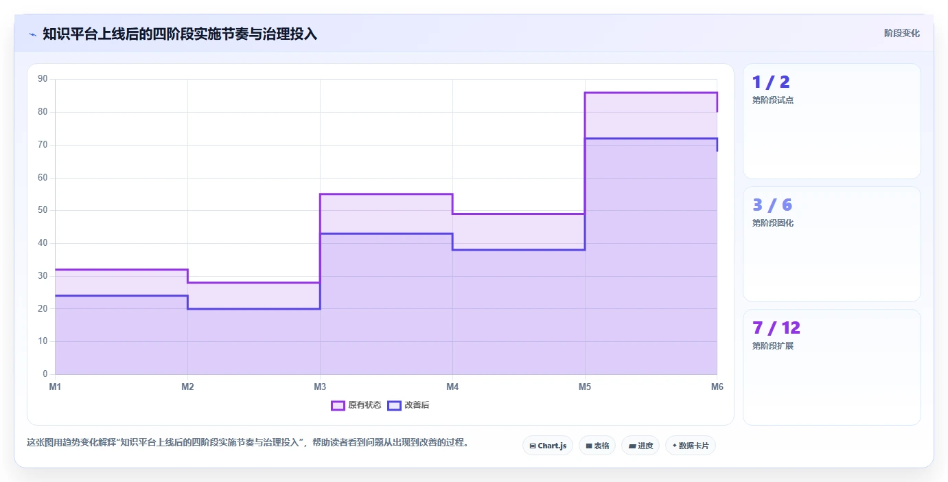Viewport: 948px width, 482px height.
Task: Click the M1 x-axis label
Action: coord(55,387)
